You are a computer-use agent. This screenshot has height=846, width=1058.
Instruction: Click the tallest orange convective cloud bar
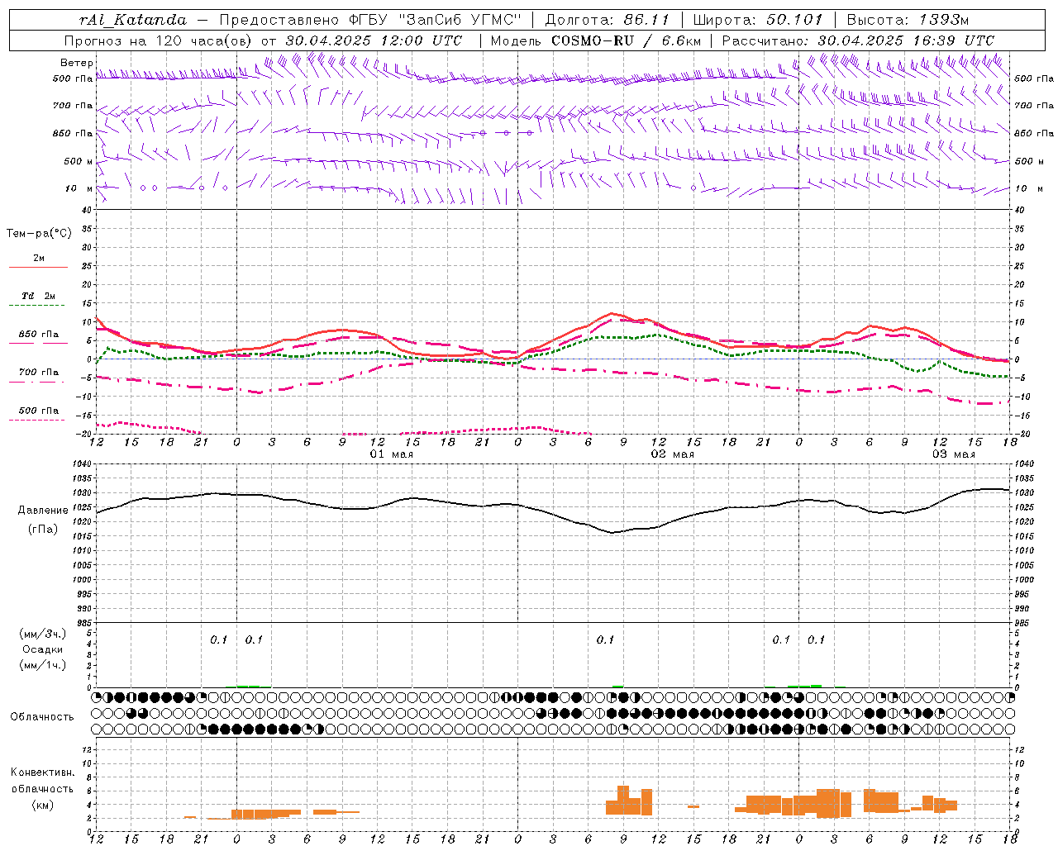click(623, 800)
